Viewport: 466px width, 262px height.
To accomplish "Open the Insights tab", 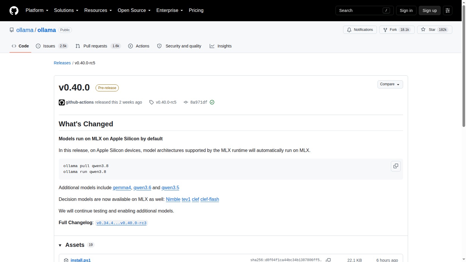I will (x=221, y=46).
